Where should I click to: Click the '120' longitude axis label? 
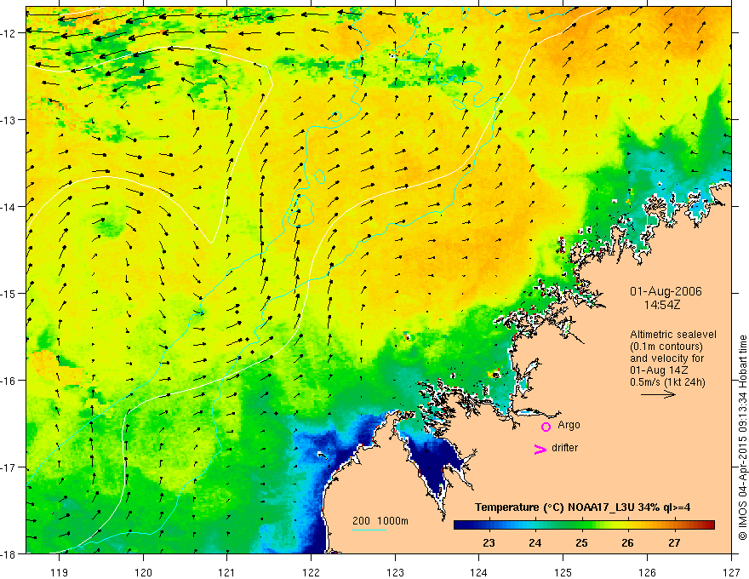(x=143, y=572)
